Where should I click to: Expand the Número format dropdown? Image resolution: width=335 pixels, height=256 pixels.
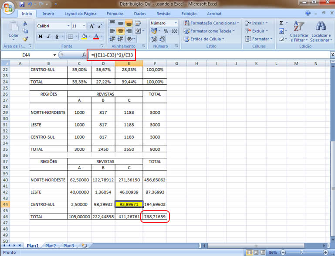tap(176, 23)
